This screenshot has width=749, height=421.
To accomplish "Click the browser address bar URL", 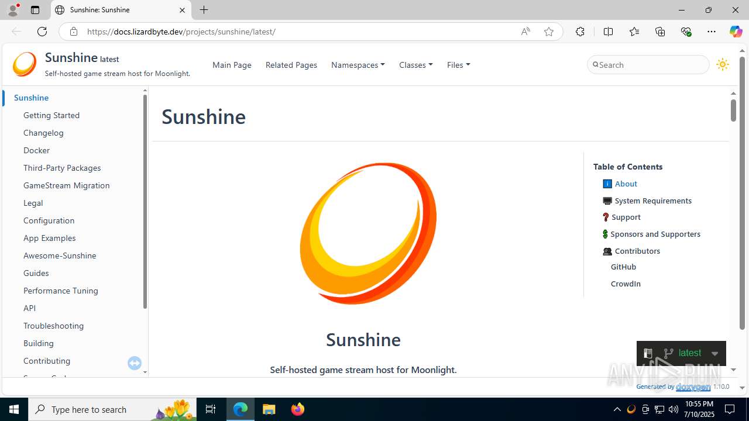I will click(x=181, y=32).
